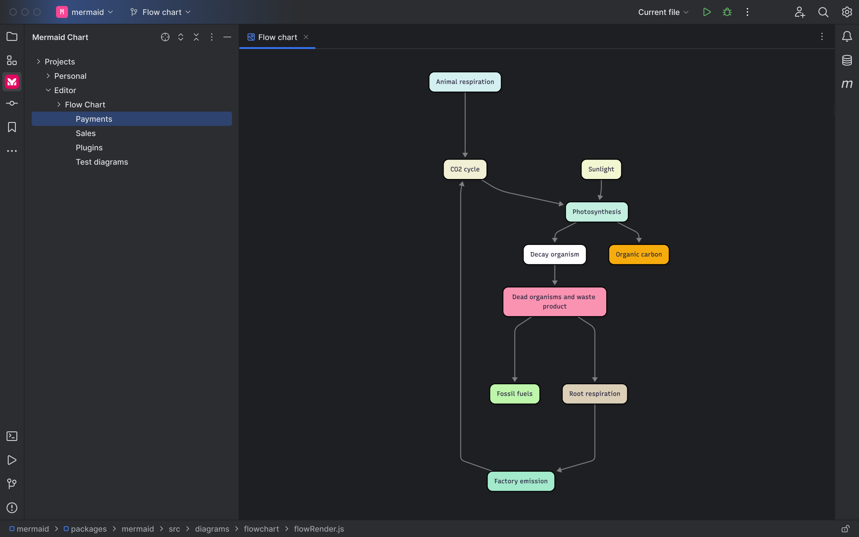Select the opened file with the locate icon
This screenshot has height=537, width=859.
coord(165,37)
